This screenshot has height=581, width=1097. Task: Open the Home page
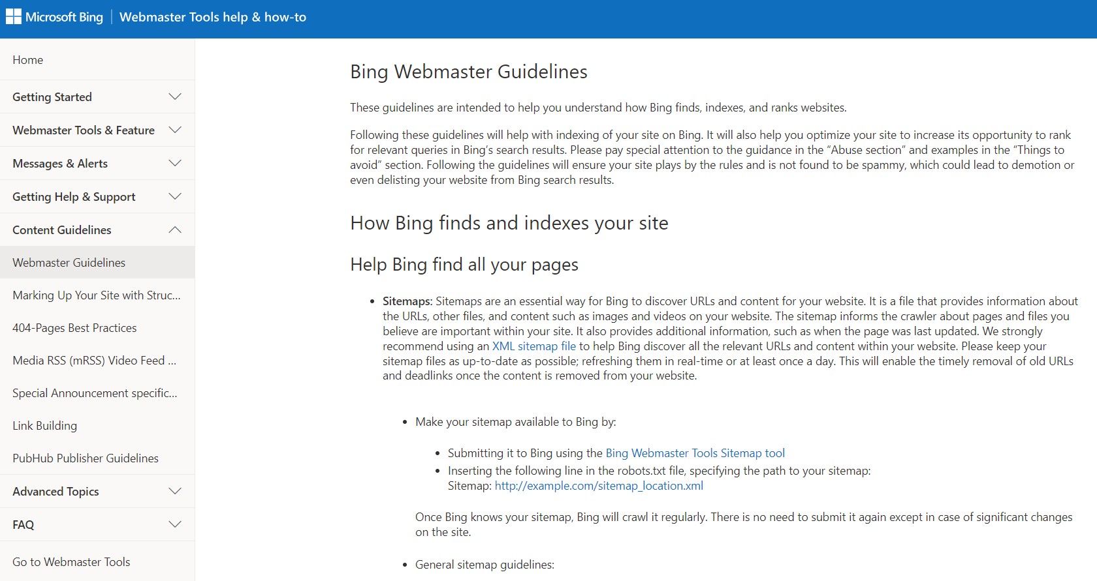pos(27,59)
